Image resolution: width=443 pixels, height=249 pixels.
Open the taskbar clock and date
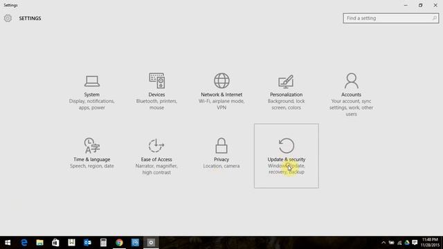pyautogui.click(x=430, y=243)
